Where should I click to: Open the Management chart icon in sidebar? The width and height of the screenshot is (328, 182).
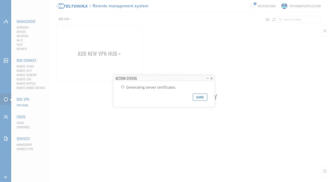6,21
